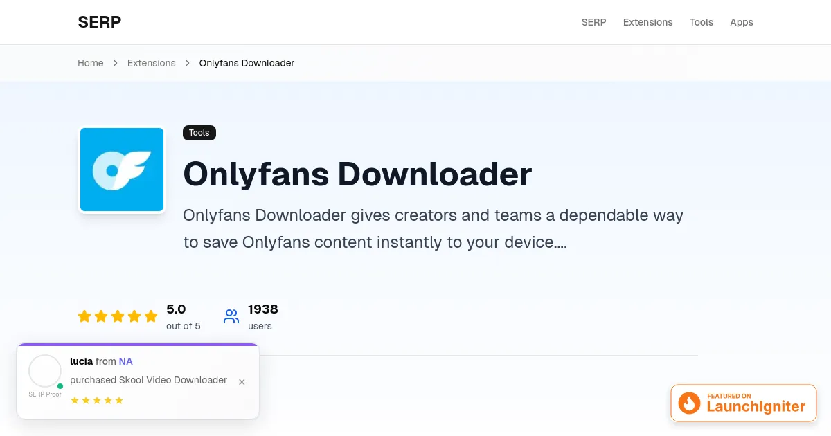Click the small stars in lucia's notification
Image resolution: width=831 pixels, height=436 pixels.
coord(97,401)
